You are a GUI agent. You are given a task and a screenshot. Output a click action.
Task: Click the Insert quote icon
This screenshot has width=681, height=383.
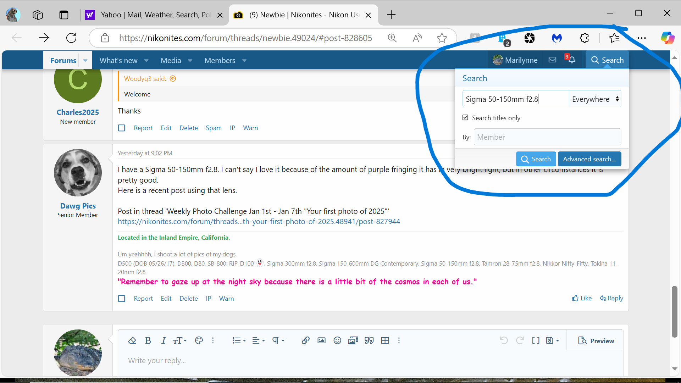(369, 340)
